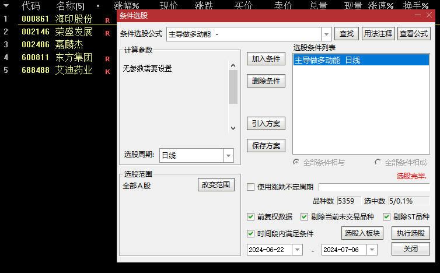440x273 pixels.
Task: Click 加入条件 to add condition
Action: pyautogui.click(x=266, y=59)
